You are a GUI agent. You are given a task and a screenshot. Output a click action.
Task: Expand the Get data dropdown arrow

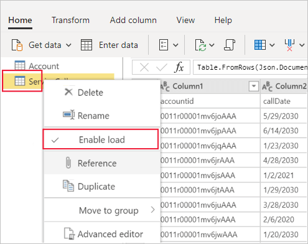pyautogui.click(x=68, y=45)
